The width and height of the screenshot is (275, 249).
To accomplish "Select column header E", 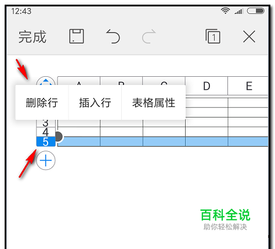I will [248, 86].
